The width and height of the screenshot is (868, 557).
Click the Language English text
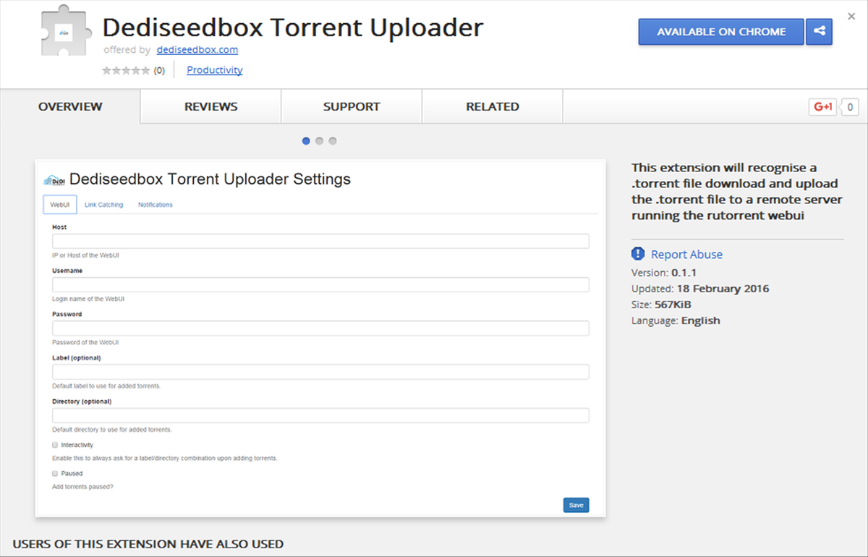676,320
